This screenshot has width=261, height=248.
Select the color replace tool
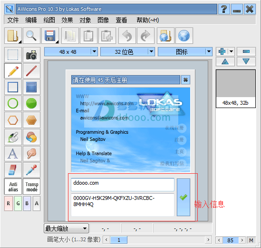pos(31,137)
